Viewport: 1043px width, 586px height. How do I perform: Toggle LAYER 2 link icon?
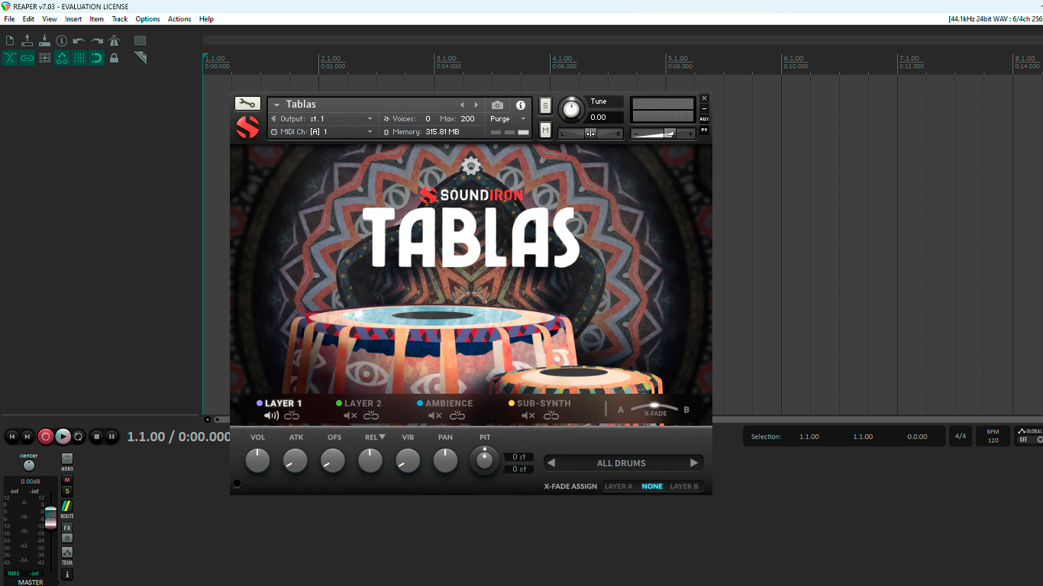coord(371,416)
